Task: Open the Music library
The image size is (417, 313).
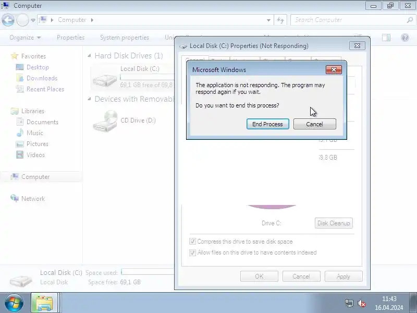Action: [35, 133]
